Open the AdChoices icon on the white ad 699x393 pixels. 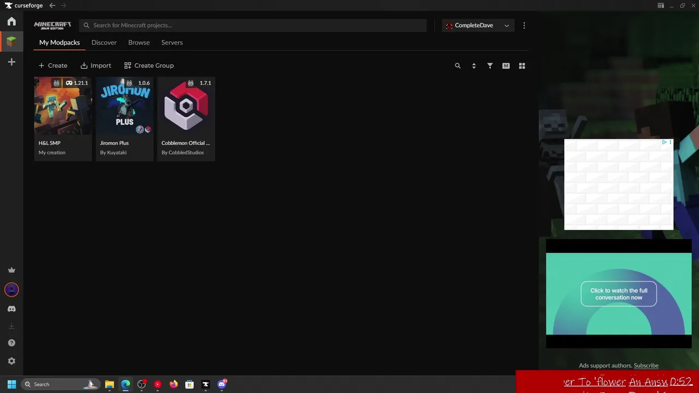pos(664,142)
